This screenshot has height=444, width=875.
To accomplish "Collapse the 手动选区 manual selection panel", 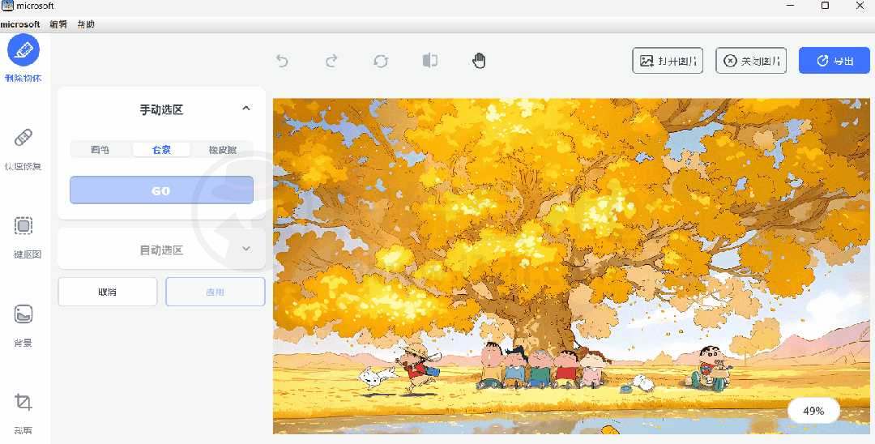I will pyautogui.click(x=246, y=109).
